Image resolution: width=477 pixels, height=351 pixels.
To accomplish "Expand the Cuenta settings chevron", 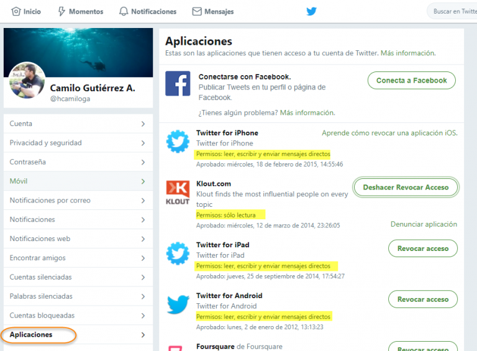I will pyautogui.click(x=143, y=124).
